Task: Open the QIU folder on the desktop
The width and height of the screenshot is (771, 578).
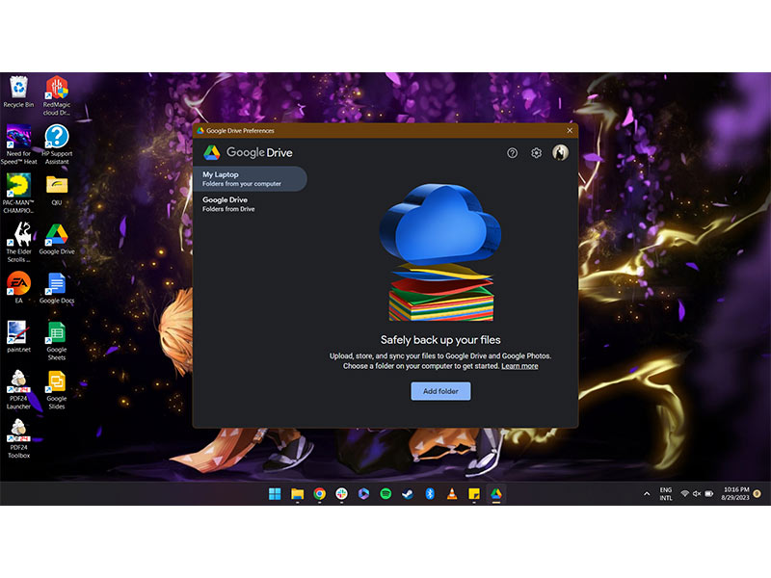Action: [57, 190]
